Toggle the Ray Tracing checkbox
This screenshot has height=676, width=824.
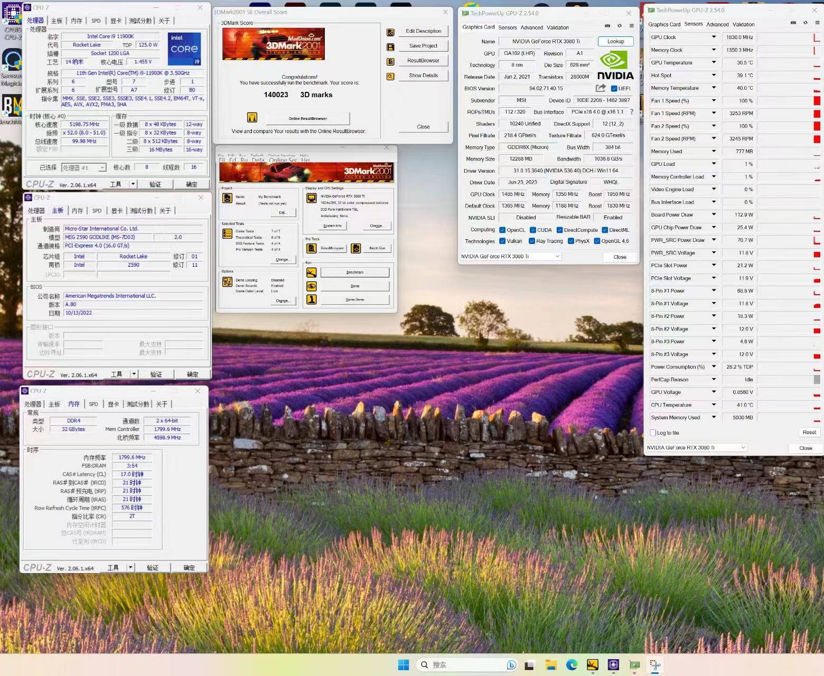point(532,241)
